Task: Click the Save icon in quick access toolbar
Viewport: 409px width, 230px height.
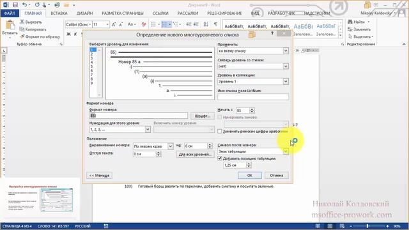Action: click(x=15, y=4)
